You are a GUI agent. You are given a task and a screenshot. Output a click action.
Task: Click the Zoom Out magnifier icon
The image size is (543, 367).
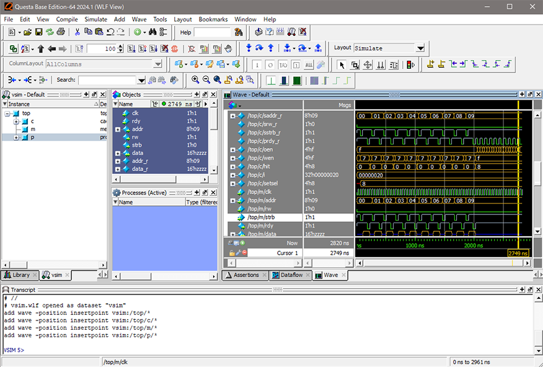coord(206,80)
